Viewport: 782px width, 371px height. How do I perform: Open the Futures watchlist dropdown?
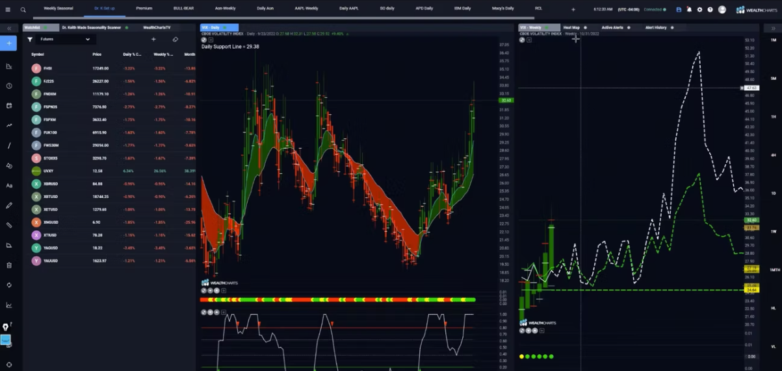pyautogui.click(x=65, y=40)
